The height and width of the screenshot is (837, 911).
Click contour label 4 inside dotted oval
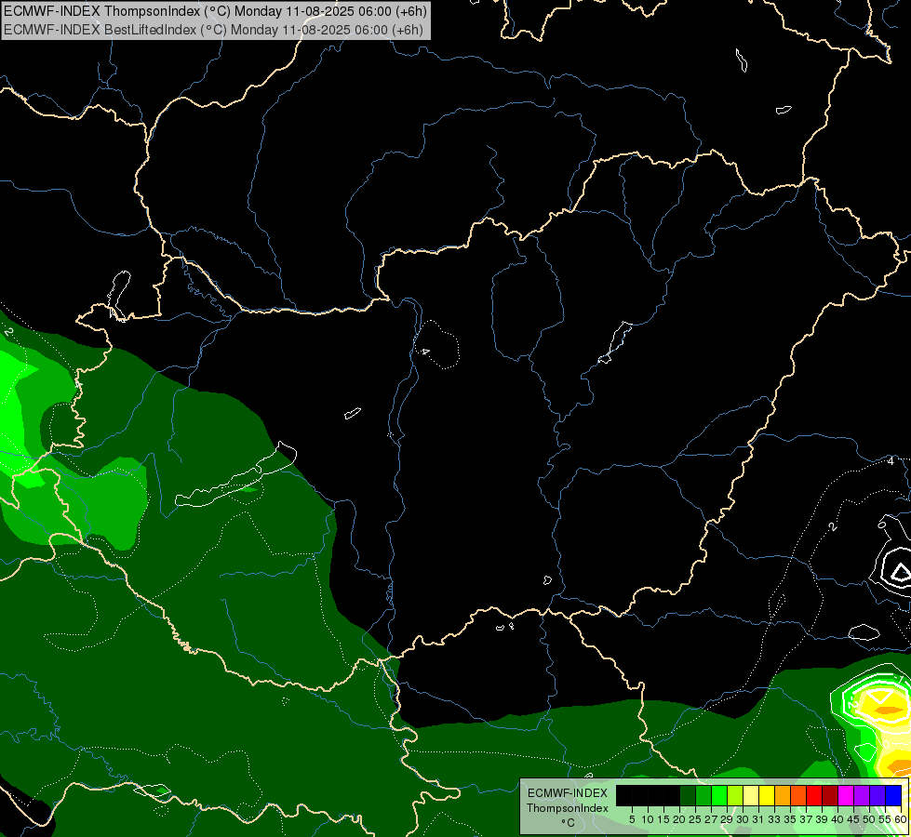pyautogui.click(x=426, y=352)
